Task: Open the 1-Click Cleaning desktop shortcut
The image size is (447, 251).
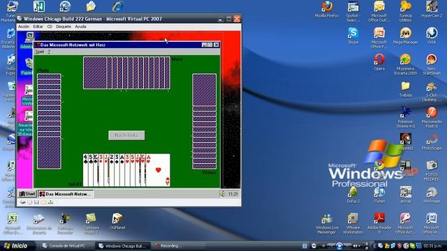Action: click(432, 91)
